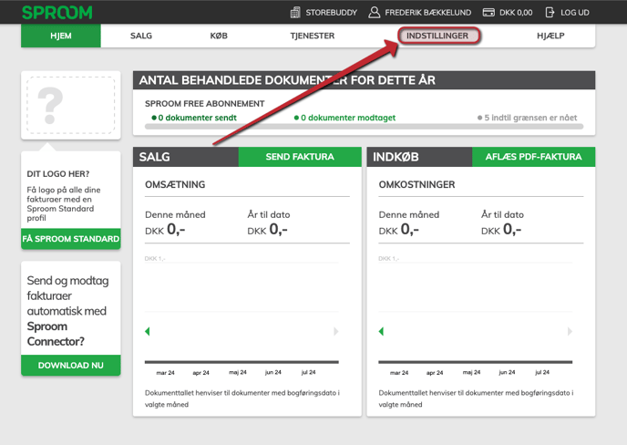Open the Tjenester menu tab

pos(313,36)
